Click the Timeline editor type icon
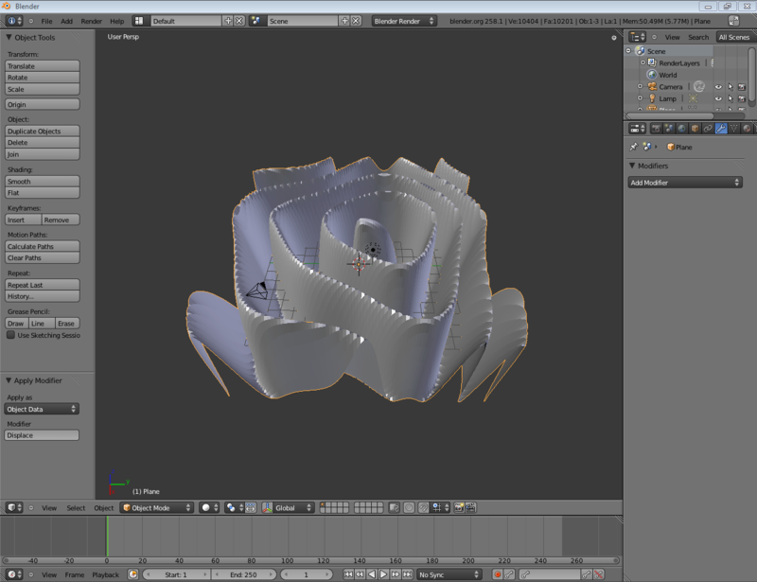Image resolution: width=757 pixels, height=582 pixels. click(x=14, y=574)
